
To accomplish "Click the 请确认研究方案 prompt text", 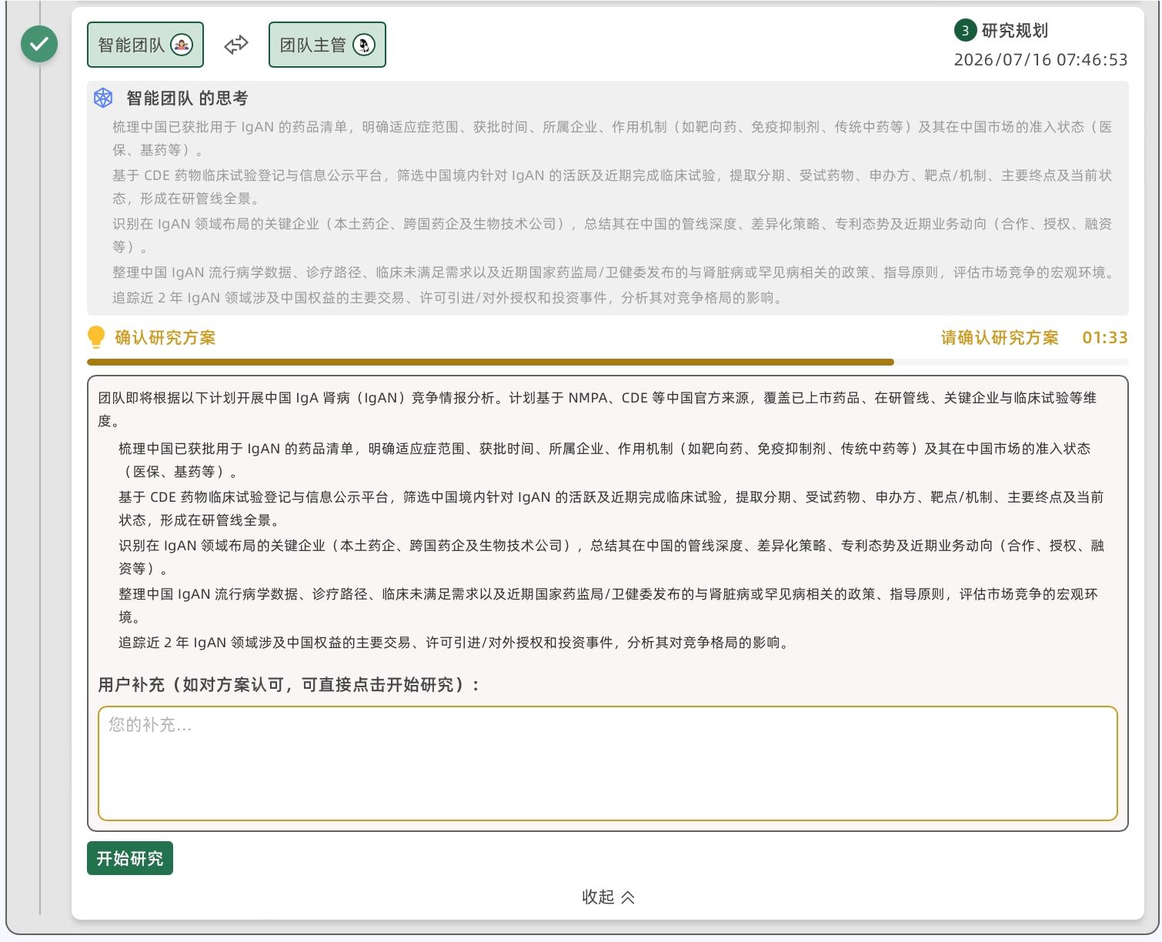I will pyautogui.click(x=1000, y=338).
